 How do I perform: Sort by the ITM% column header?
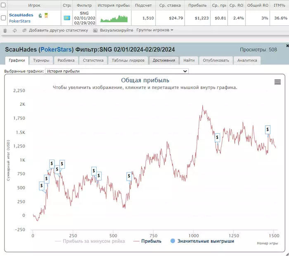tap(279, 5)
